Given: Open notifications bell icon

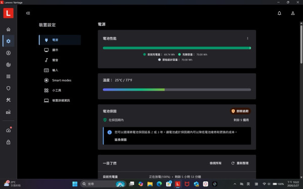Looking at the screenshot, I should click(279, 13).
